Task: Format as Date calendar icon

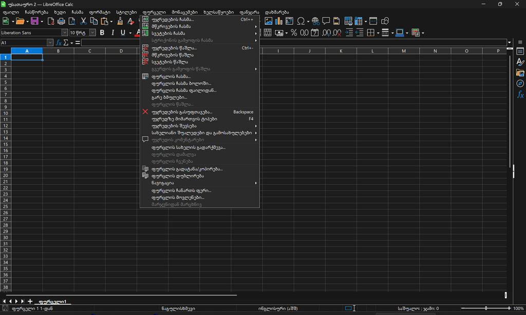Action: tap(315, 32)
